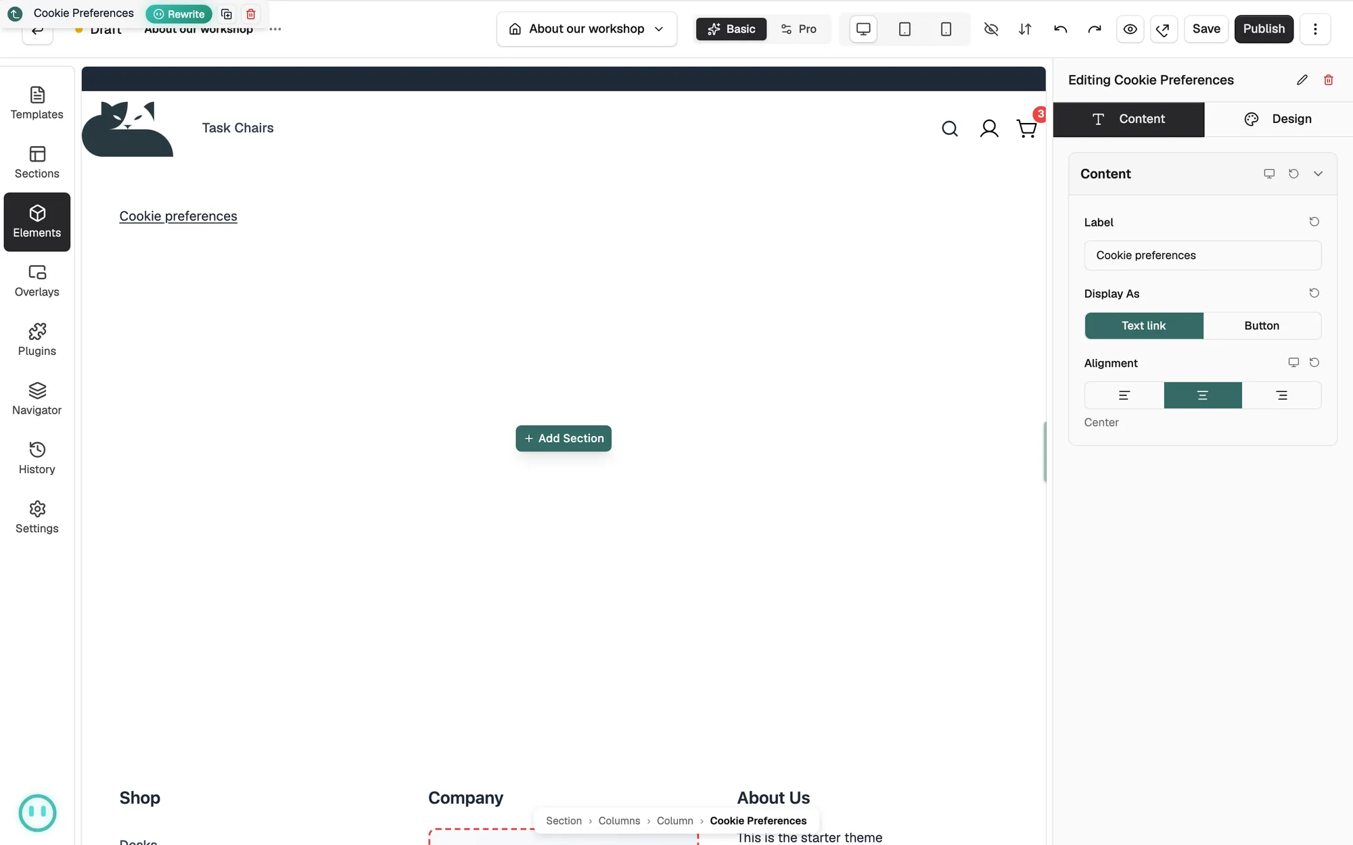This screenshot has width=1353, height=845.
Task: Open the chat assistant bubble
Action: pos(37,813)
